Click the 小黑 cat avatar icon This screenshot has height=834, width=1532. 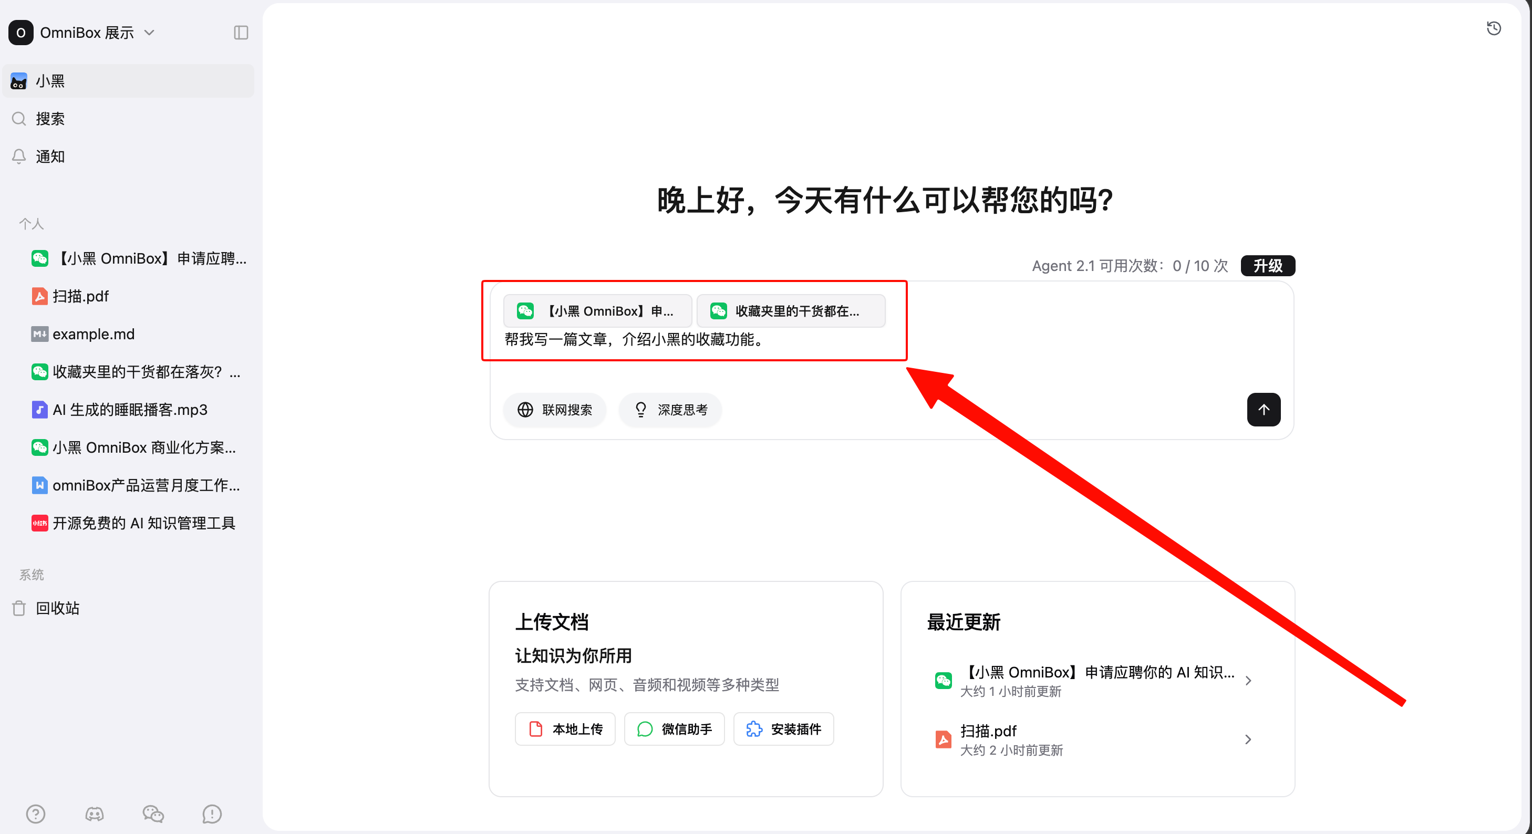[19, 81]
